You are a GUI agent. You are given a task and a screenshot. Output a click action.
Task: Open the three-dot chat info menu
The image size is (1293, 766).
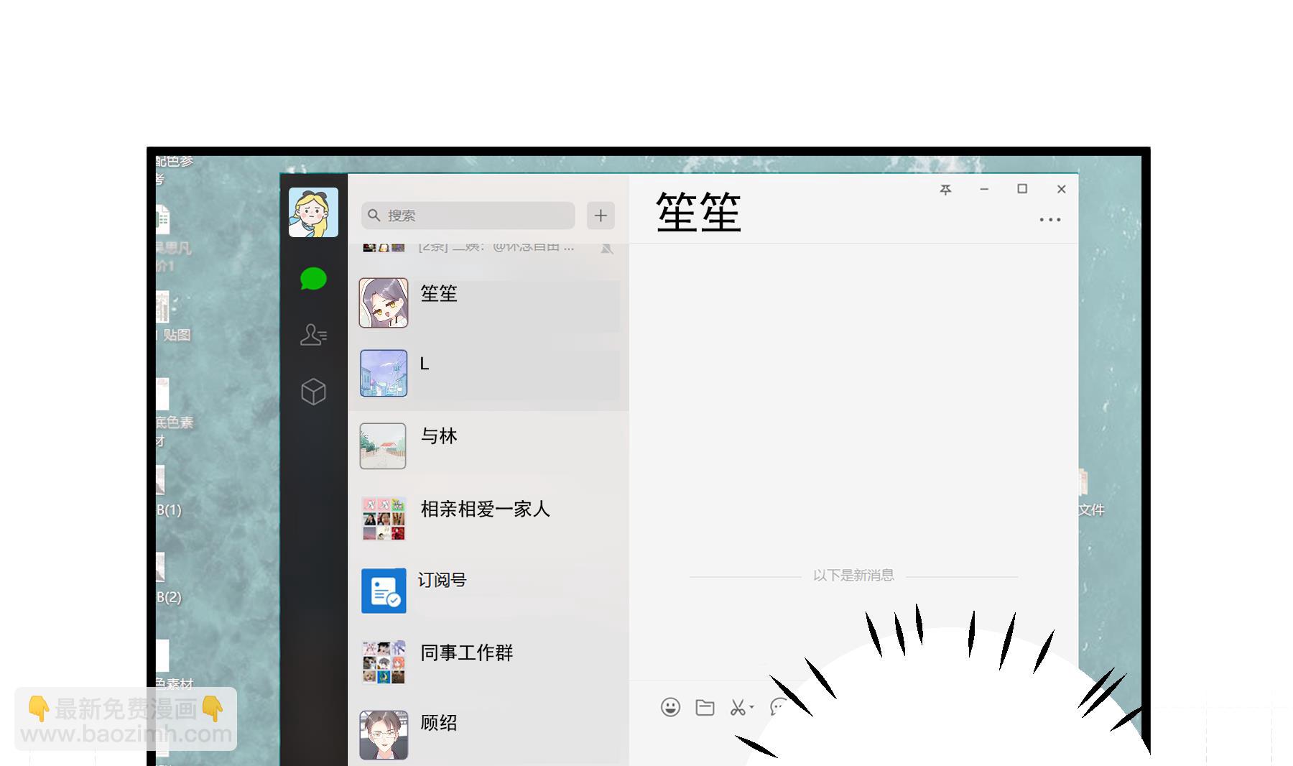click(x=1049, y=220)
